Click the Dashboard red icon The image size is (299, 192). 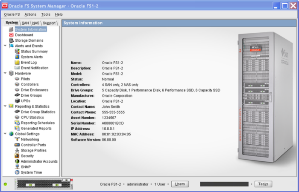[11, 35]
